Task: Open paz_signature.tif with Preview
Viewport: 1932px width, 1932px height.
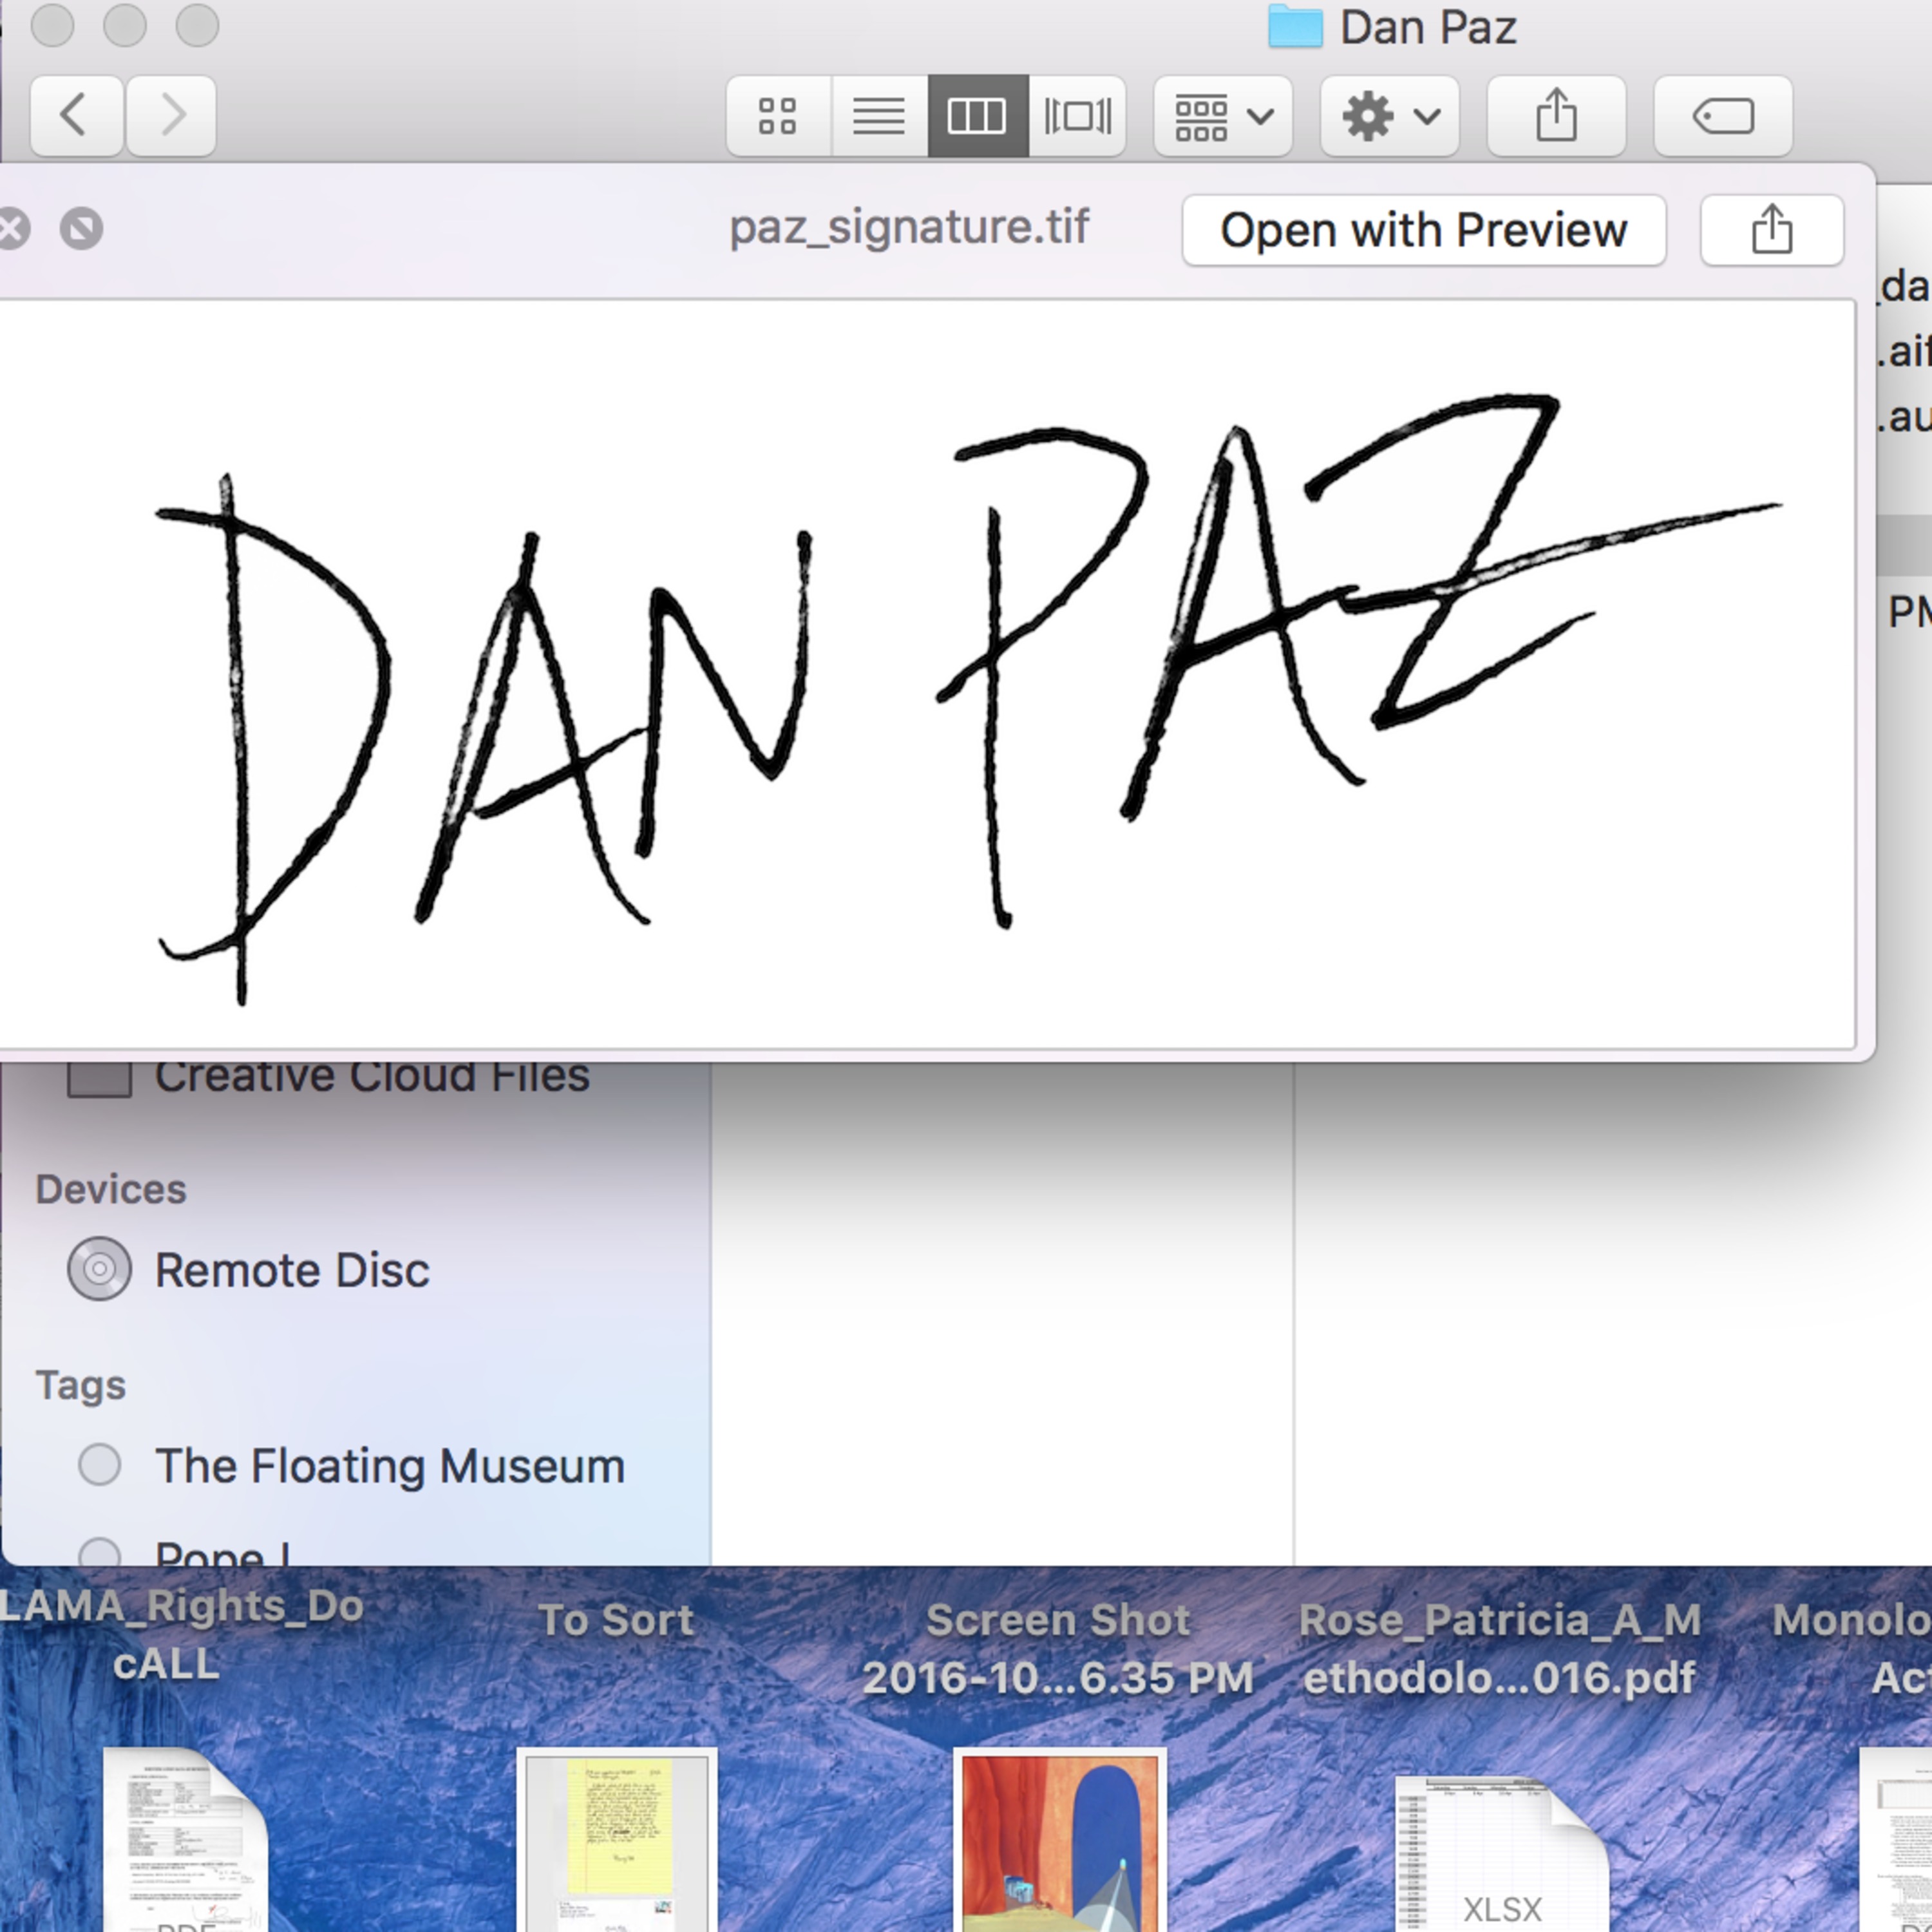Action: pos(1424,230)
